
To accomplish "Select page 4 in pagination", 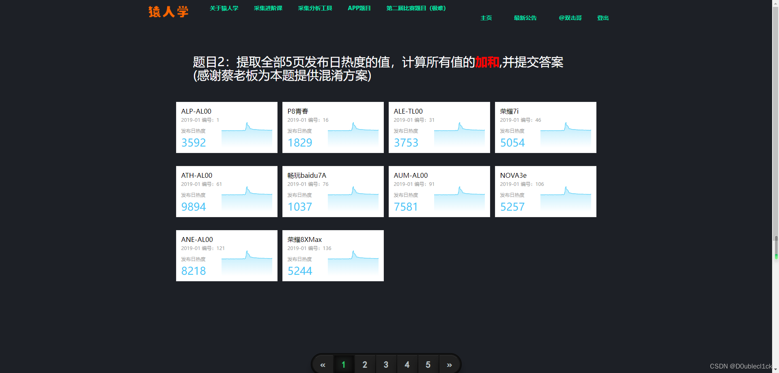I will (407, 364).
